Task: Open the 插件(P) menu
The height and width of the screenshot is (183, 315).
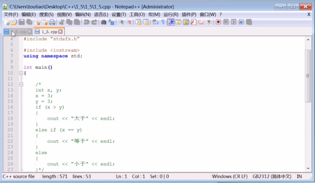Action: tap(189, 15)
